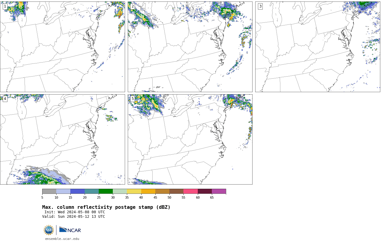
Task: Select the orange 40-45 dBZ swatch
Action: (148, 191)
